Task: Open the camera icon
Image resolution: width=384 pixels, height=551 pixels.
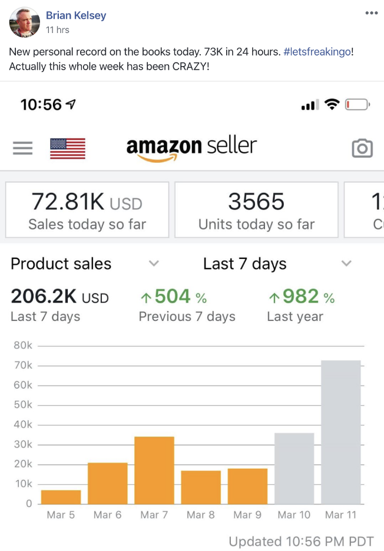Action: (x=362, y=148)
